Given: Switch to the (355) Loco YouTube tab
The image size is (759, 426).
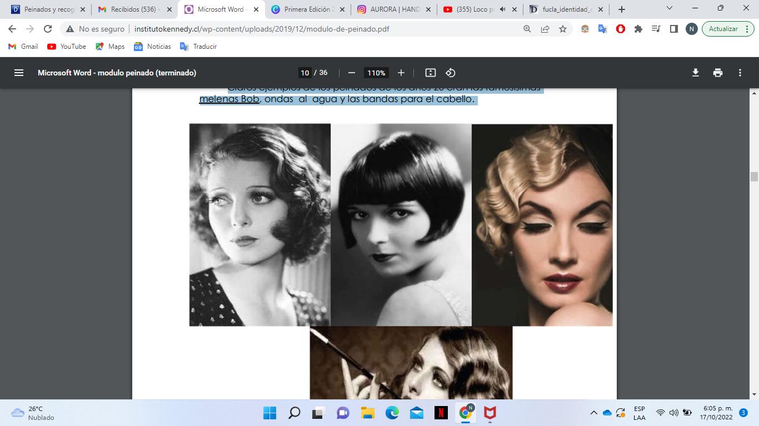Looking at the screenshot, I should [x=480, y=9].
